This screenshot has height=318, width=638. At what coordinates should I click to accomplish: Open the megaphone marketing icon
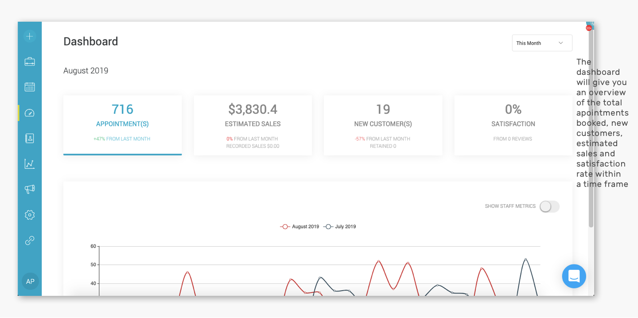(x=30, y=189)
